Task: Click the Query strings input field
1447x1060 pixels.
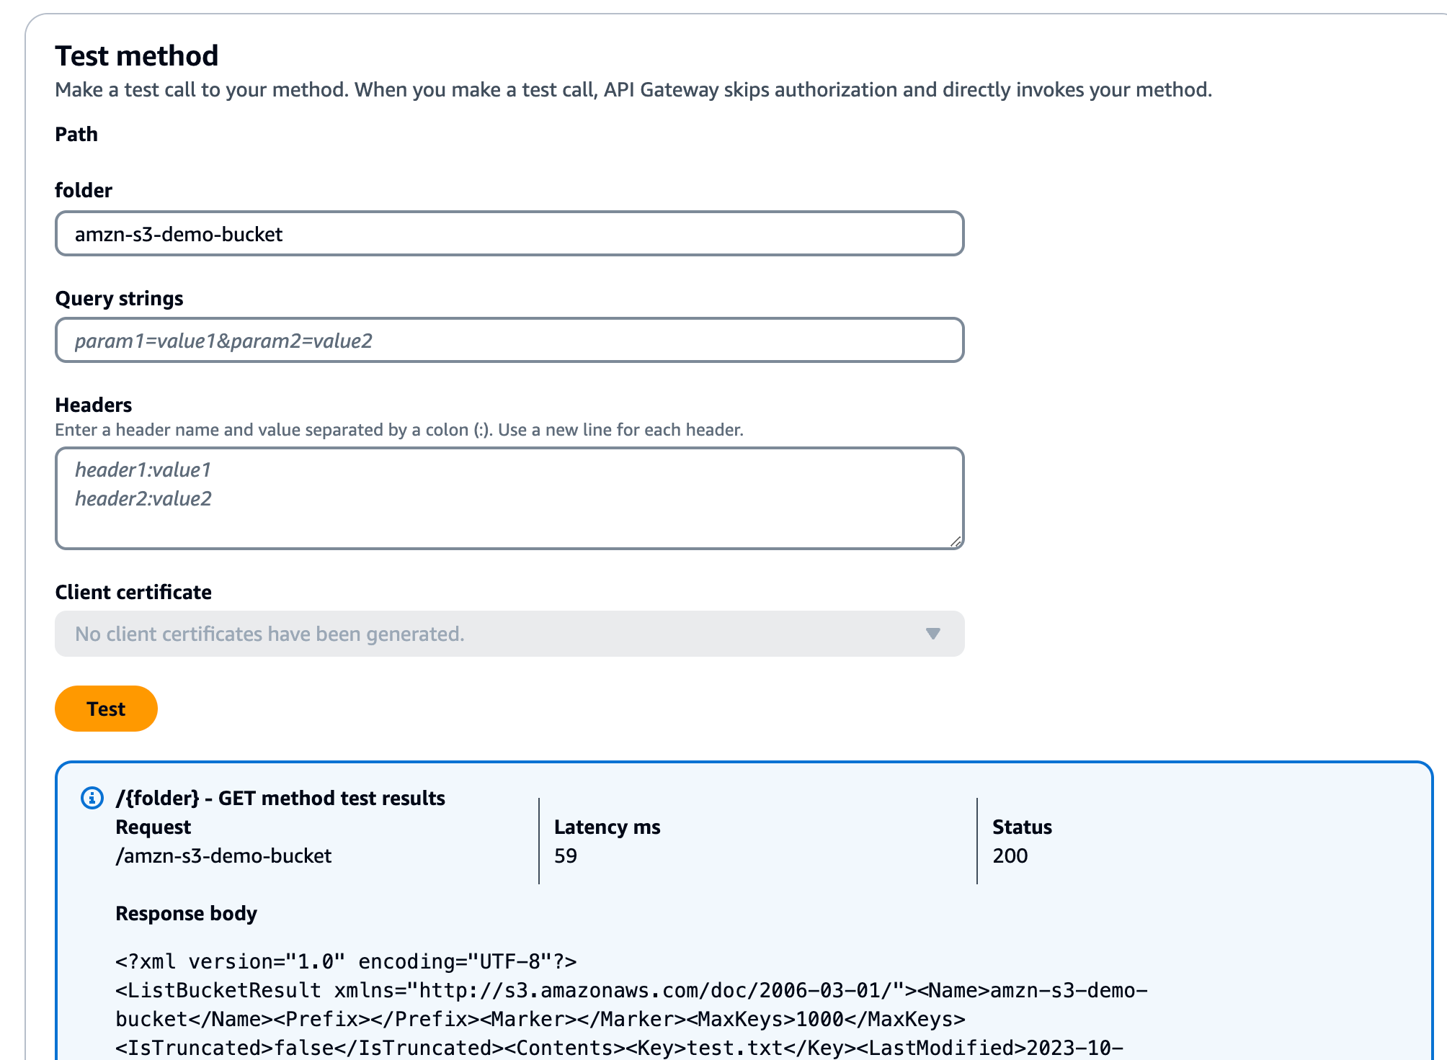Action: pos(508,340)
